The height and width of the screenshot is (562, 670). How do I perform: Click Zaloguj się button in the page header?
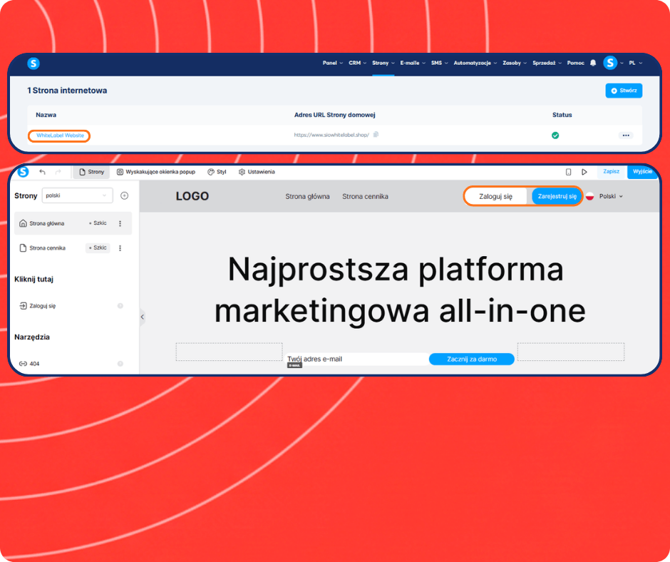[495, 196]
